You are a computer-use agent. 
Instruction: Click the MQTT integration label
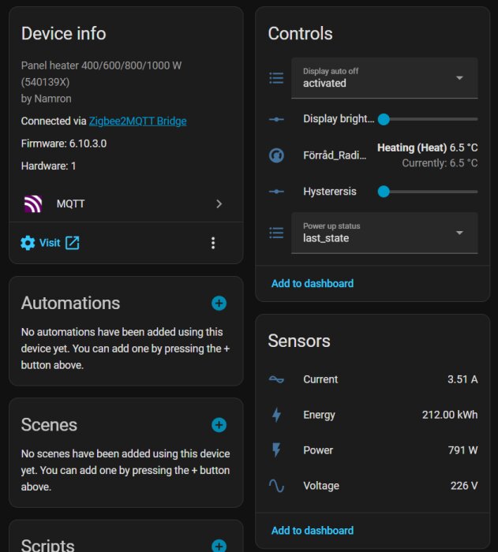[x=70, y=203]
